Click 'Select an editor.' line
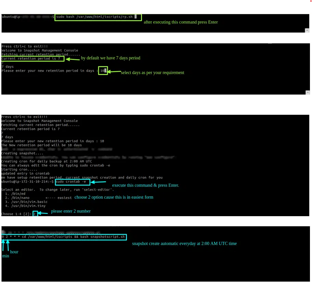This screenshot has height=284, width=312. [x=57, y=190]
